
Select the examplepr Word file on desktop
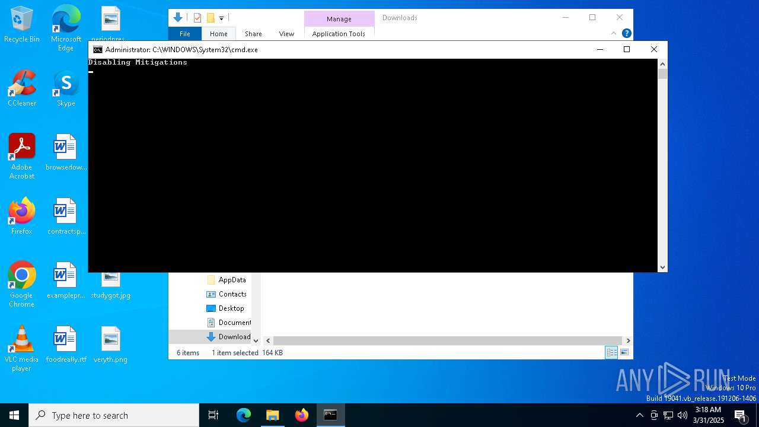tap(66, 281)
